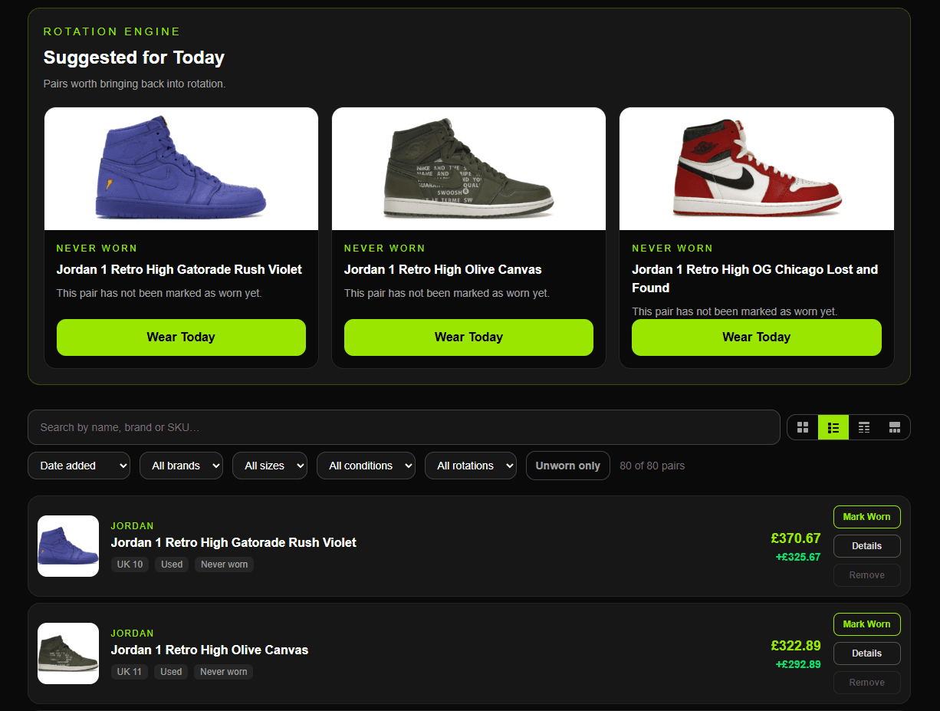Open the suggested red Chicago shoe image
Viewport: 940px width, 711px height.
[757, 169]
